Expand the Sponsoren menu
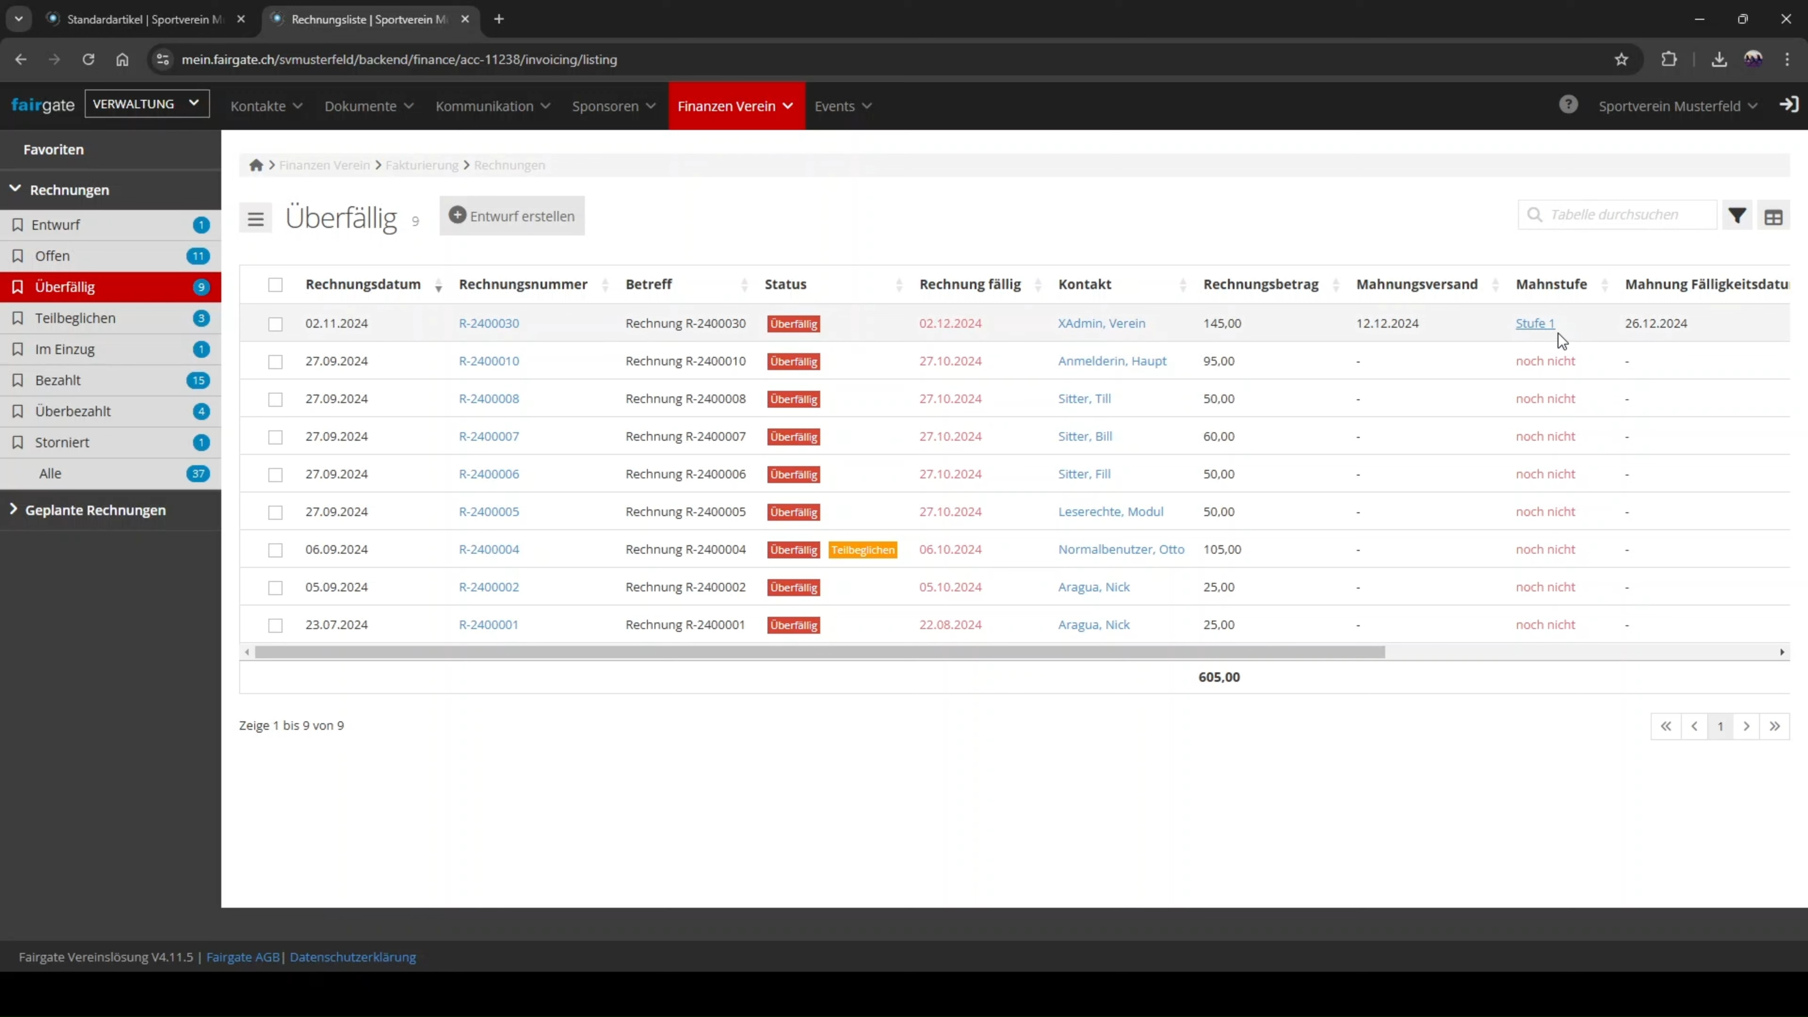The width and height of the screenshot is (1808, 1017). [x=613, y=106]
